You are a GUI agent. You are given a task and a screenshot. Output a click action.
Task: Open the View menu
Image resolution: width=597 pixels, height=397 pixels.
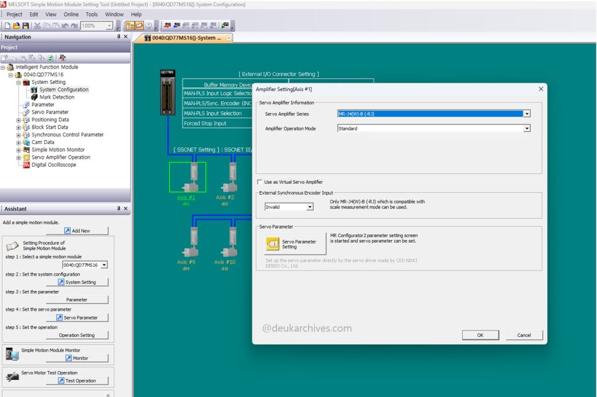51,15
